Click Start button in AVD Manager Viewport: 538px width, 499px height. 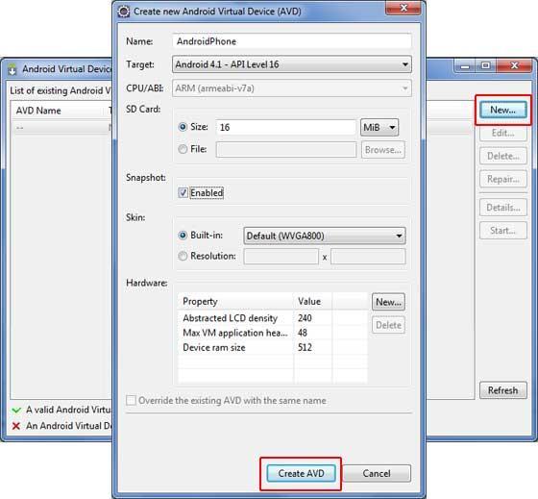(503, 231)
